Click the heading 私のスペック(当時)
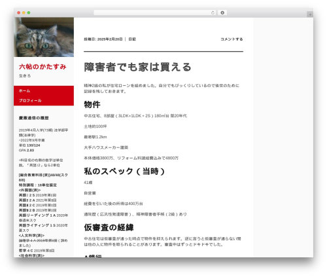Screen dimensions: 327x277 (124, 171)
